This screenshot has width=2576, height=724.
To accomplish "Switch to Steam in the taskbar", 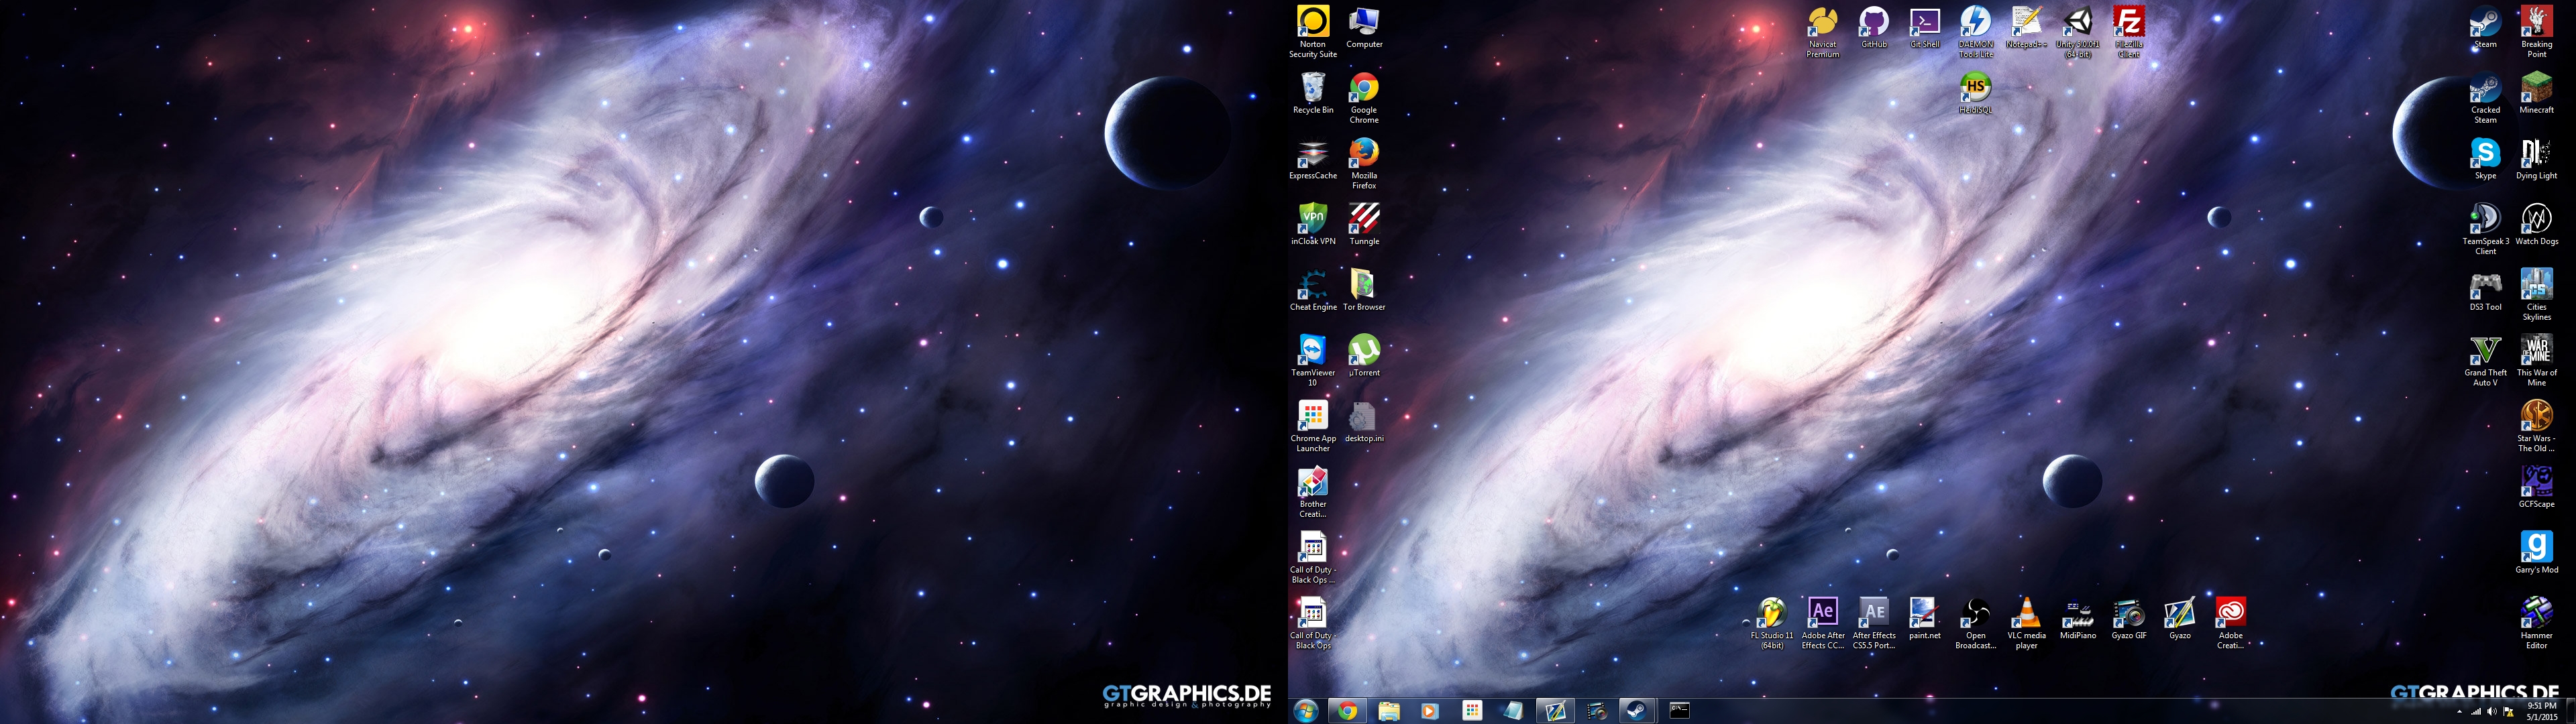I will tap(1637, 711).
